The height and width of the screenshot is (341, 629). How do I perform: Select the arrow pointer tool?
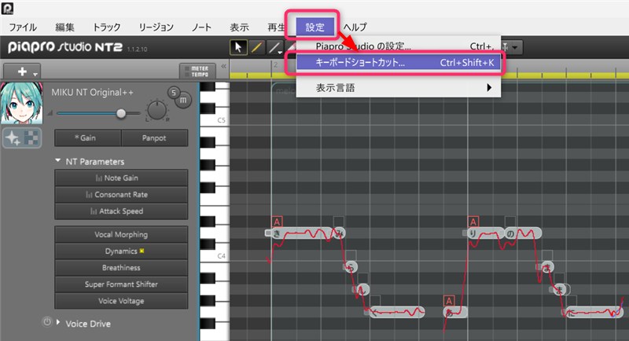point(238,47)
